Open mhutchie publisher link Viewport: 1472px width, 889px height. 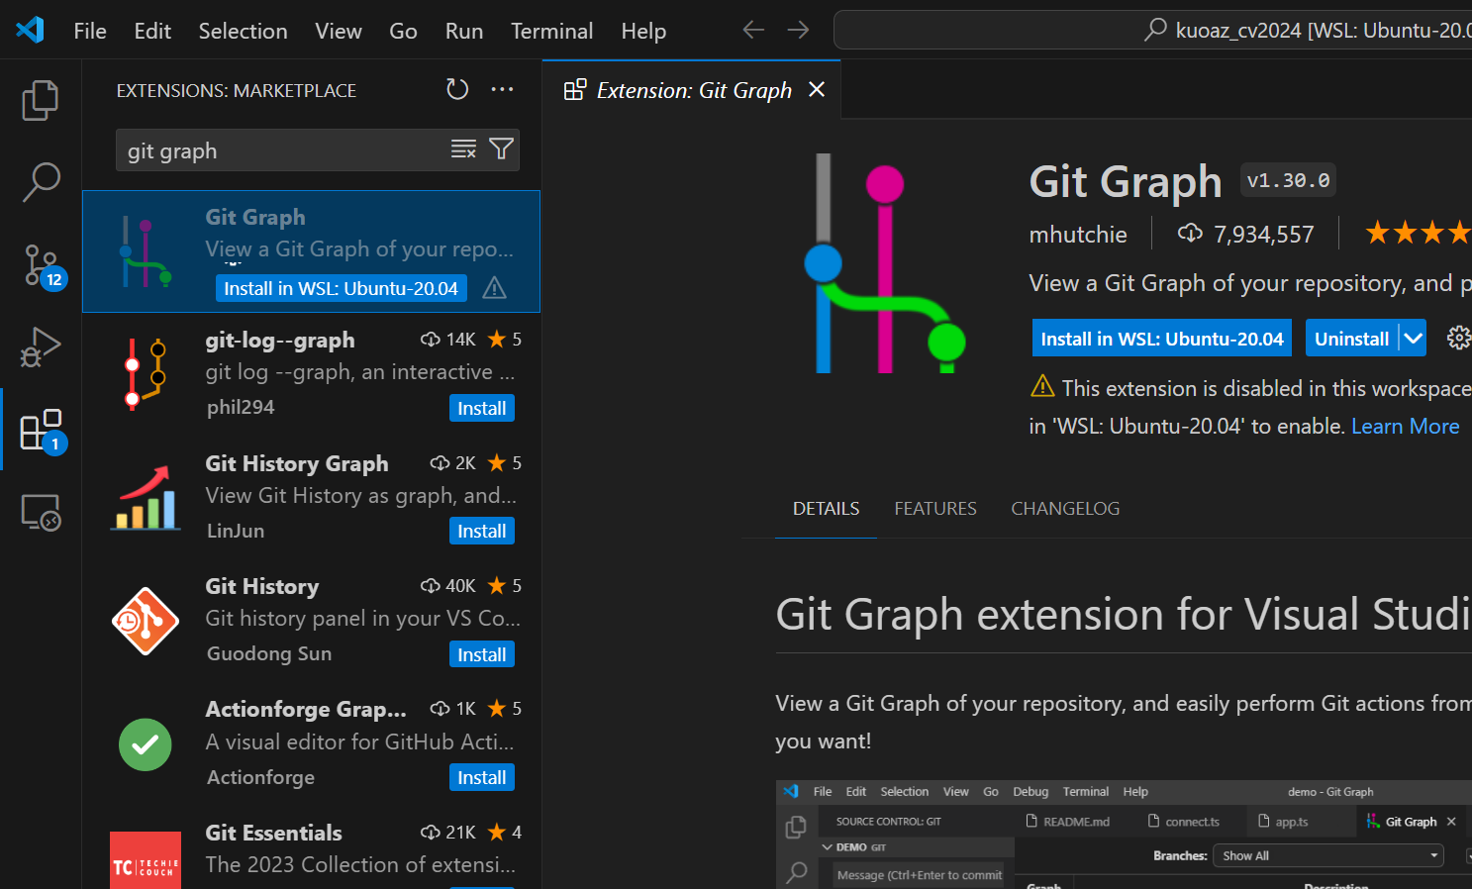point(1078,235)
